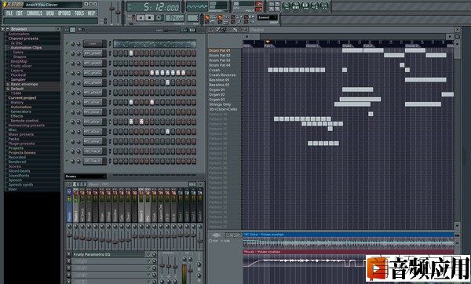Open the first round shortcut icon in top toolbar

click(286, 5)
